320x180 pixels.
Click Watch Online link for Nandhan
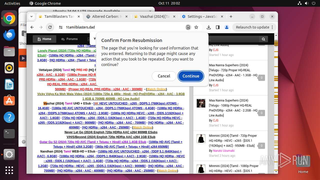coord(167,170)
